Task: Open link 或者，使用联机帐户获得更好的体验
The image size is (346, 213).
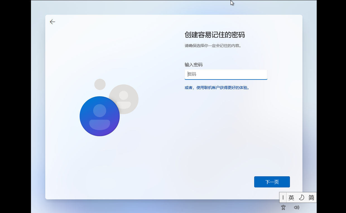Action: 217,88
